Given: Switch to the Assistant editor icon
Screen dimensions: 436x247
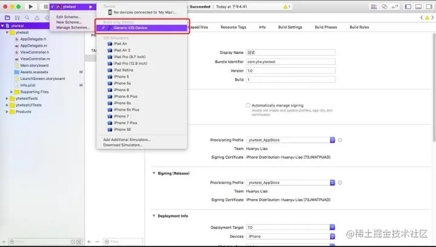Looking at the screenshot, I should (x=385, y=7).
